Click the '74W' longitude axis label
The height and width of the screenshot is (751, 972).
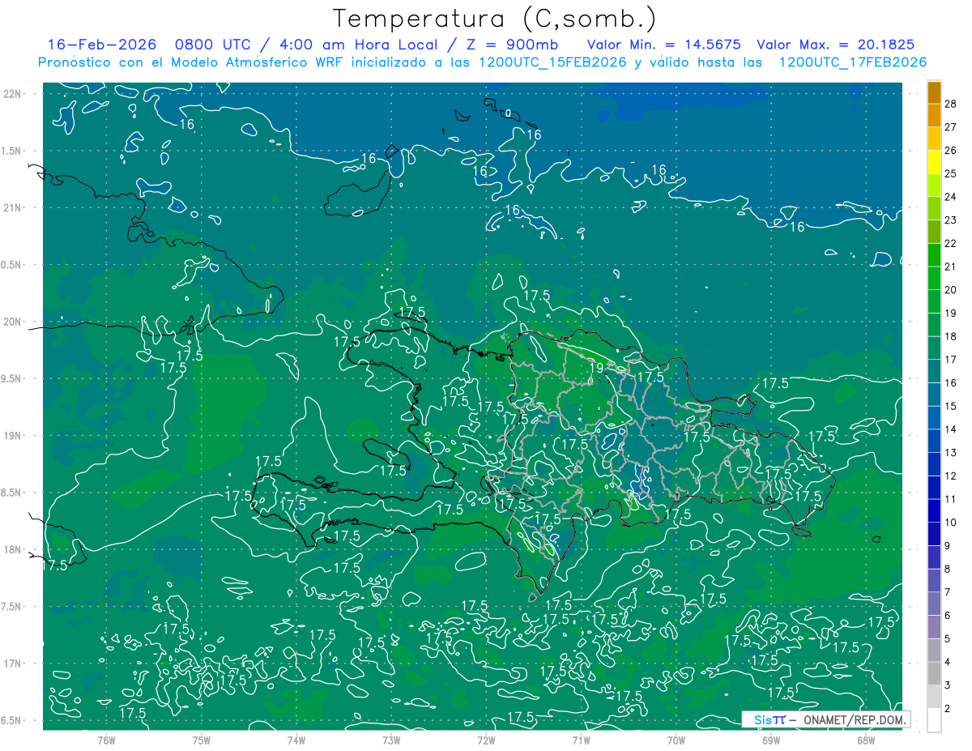click(296, 740)
